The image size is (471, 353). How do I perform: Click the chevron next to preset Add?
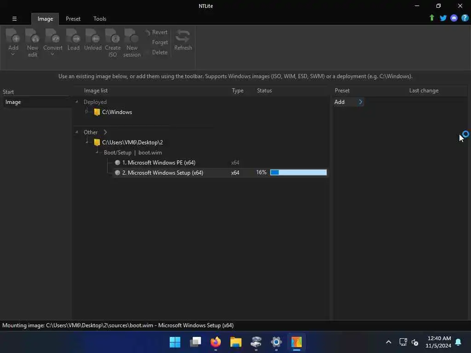click(361, 102)
